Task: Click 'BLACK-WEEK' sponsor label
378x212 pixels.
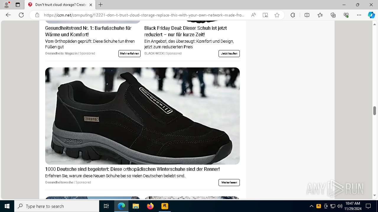Action: tap(154, 53)
